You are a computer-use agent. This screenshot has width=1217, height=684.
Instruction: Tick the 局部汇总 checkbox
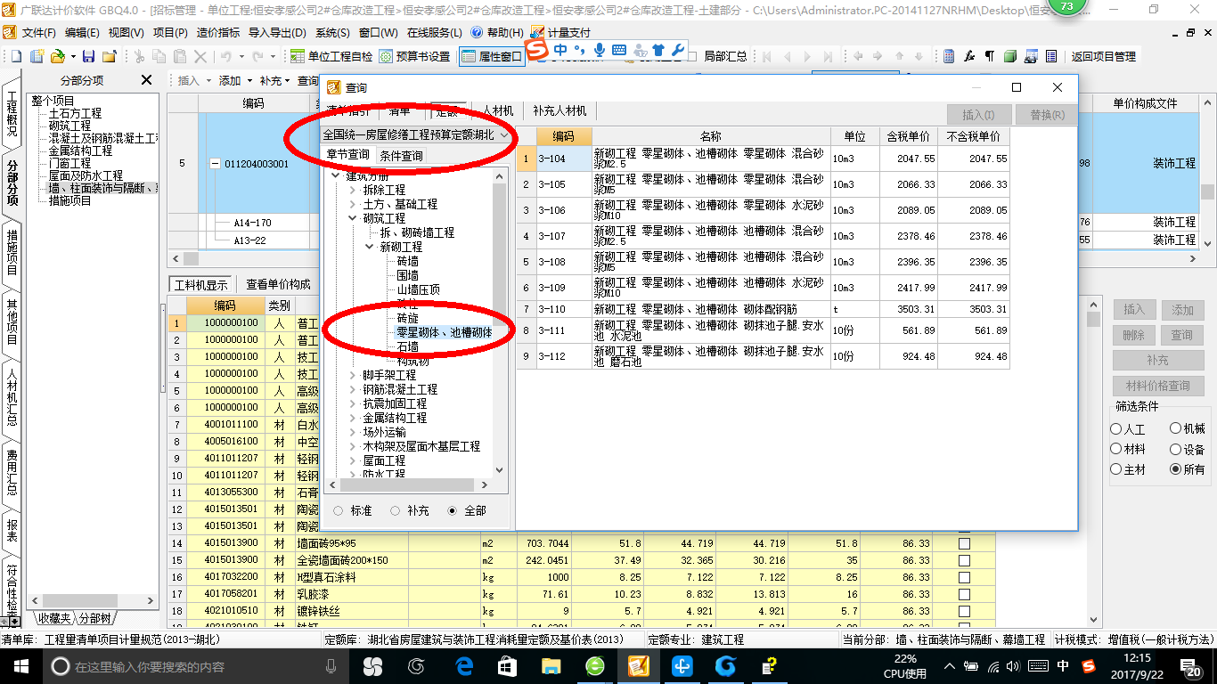tap(692, 56)
